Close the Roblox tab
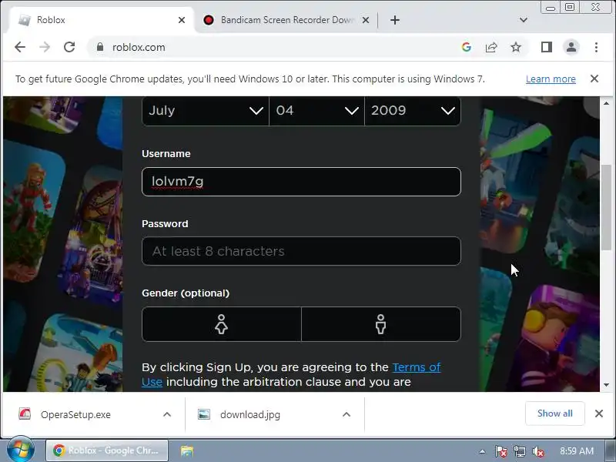 coord(182,20)
